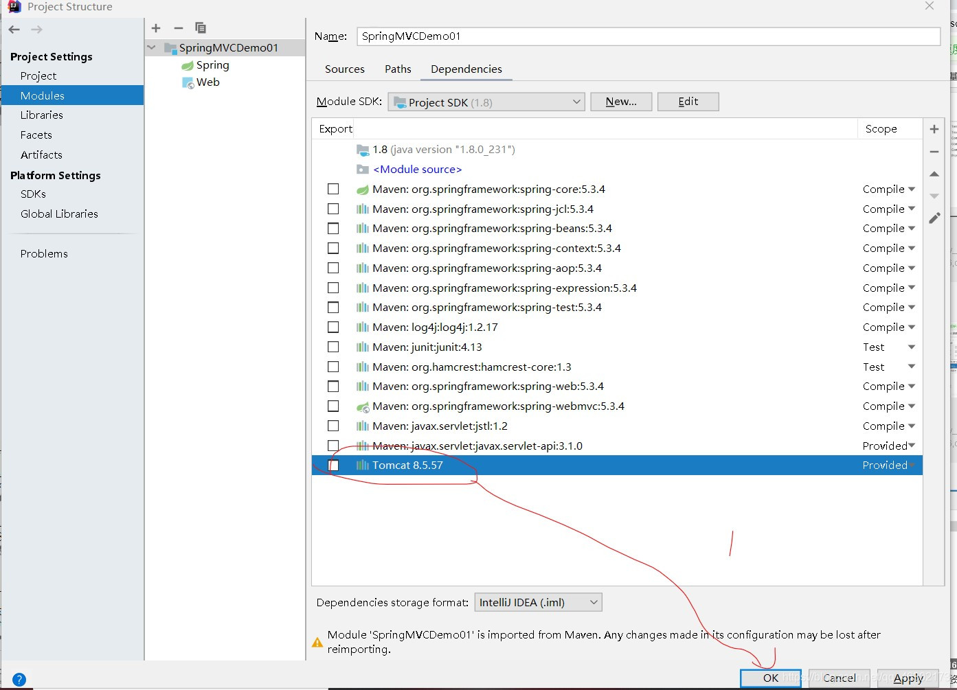Move the dependency down with the down arrow
The width and height of the screenshot is (957, 690).
tap(934, 196)
